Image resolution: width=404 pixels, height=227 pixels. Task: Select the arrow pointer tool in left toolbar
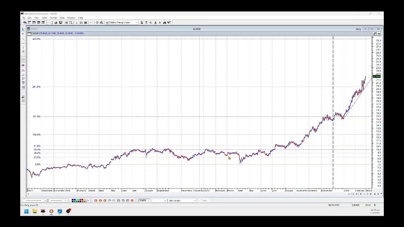23,30
